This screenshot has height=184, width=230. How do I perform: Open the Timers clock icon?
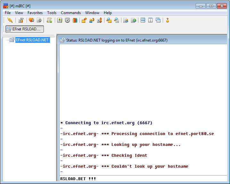click(67, 20)
